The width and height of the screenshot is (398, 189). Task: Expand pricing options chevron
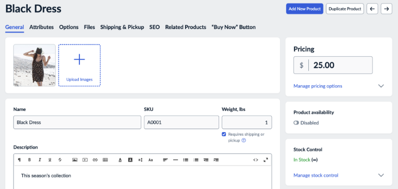(381, 86)
